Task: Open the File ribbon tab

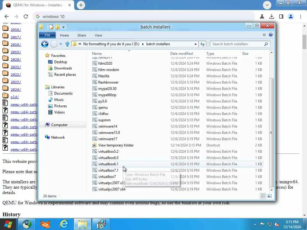Action: [47, 35]
